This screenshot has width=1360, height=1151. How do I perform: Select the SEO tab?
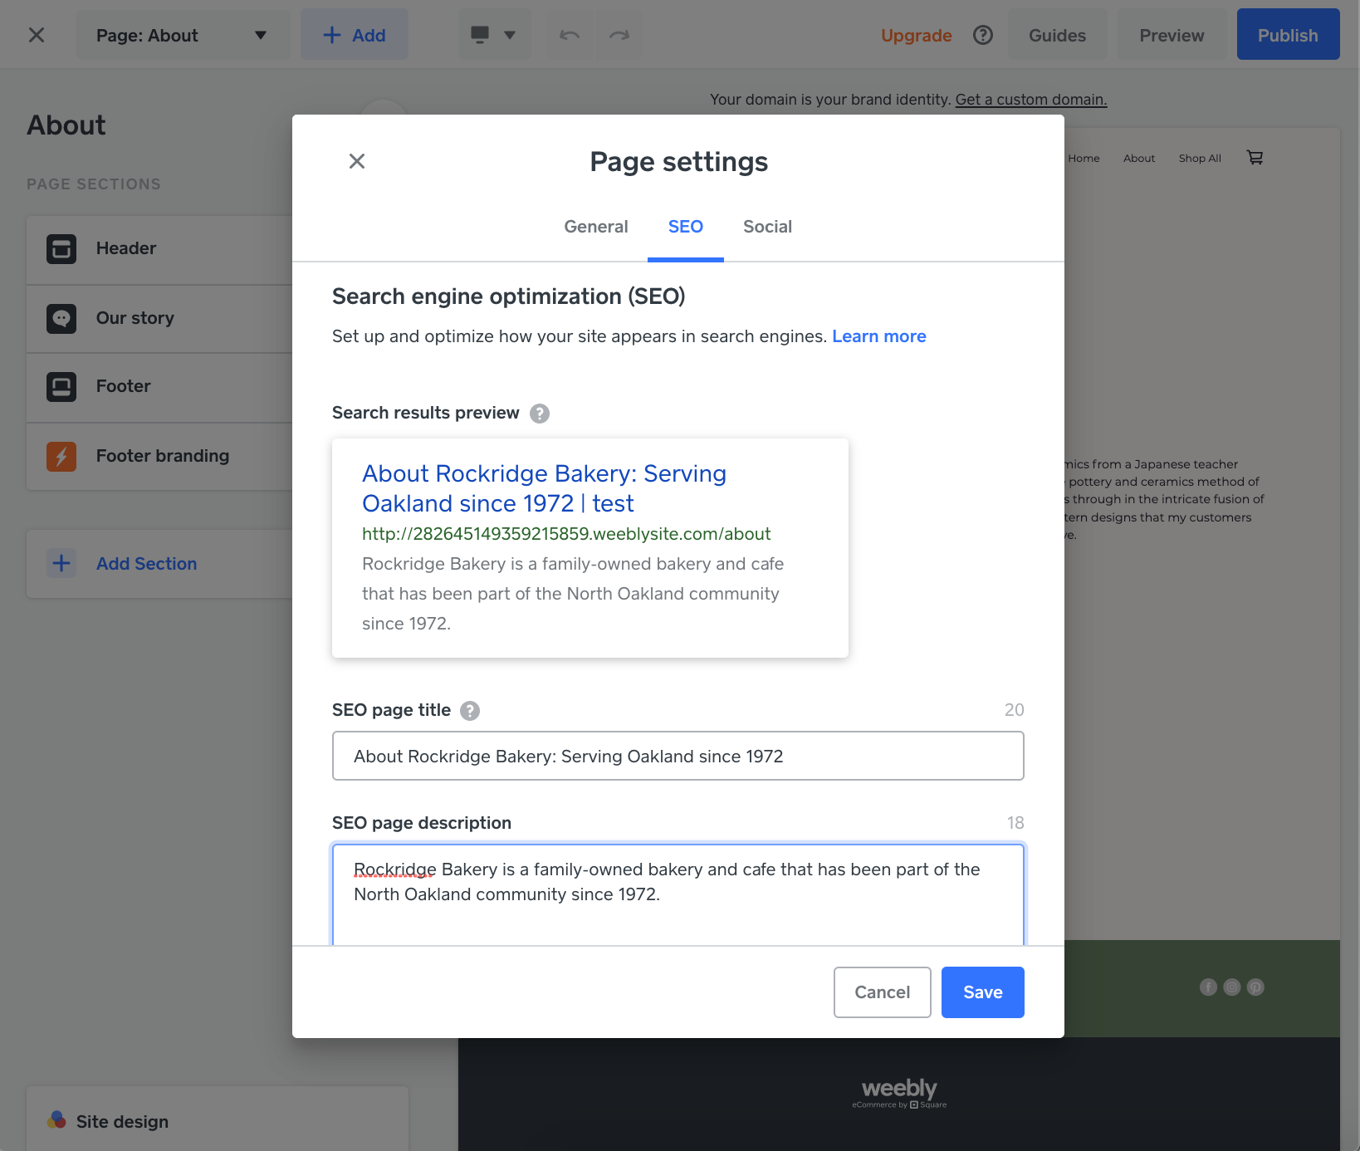(686, 227)
